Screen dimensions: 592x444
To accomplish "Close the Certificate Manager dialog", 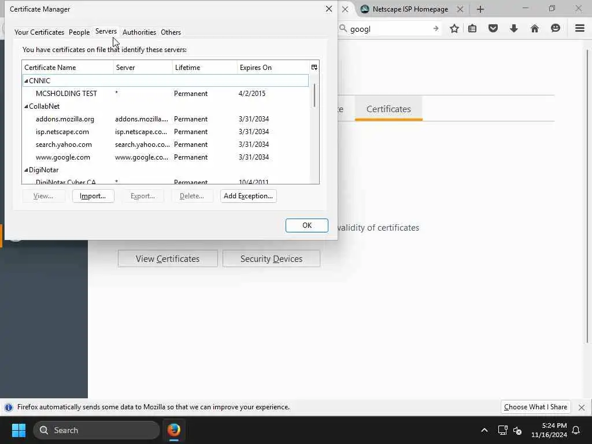I will 329,9.
